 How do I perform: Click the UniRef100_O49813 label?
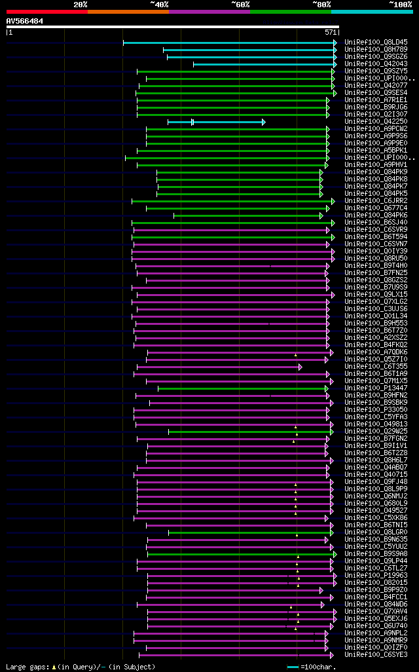pyautogui.click(x=376, y=424)
